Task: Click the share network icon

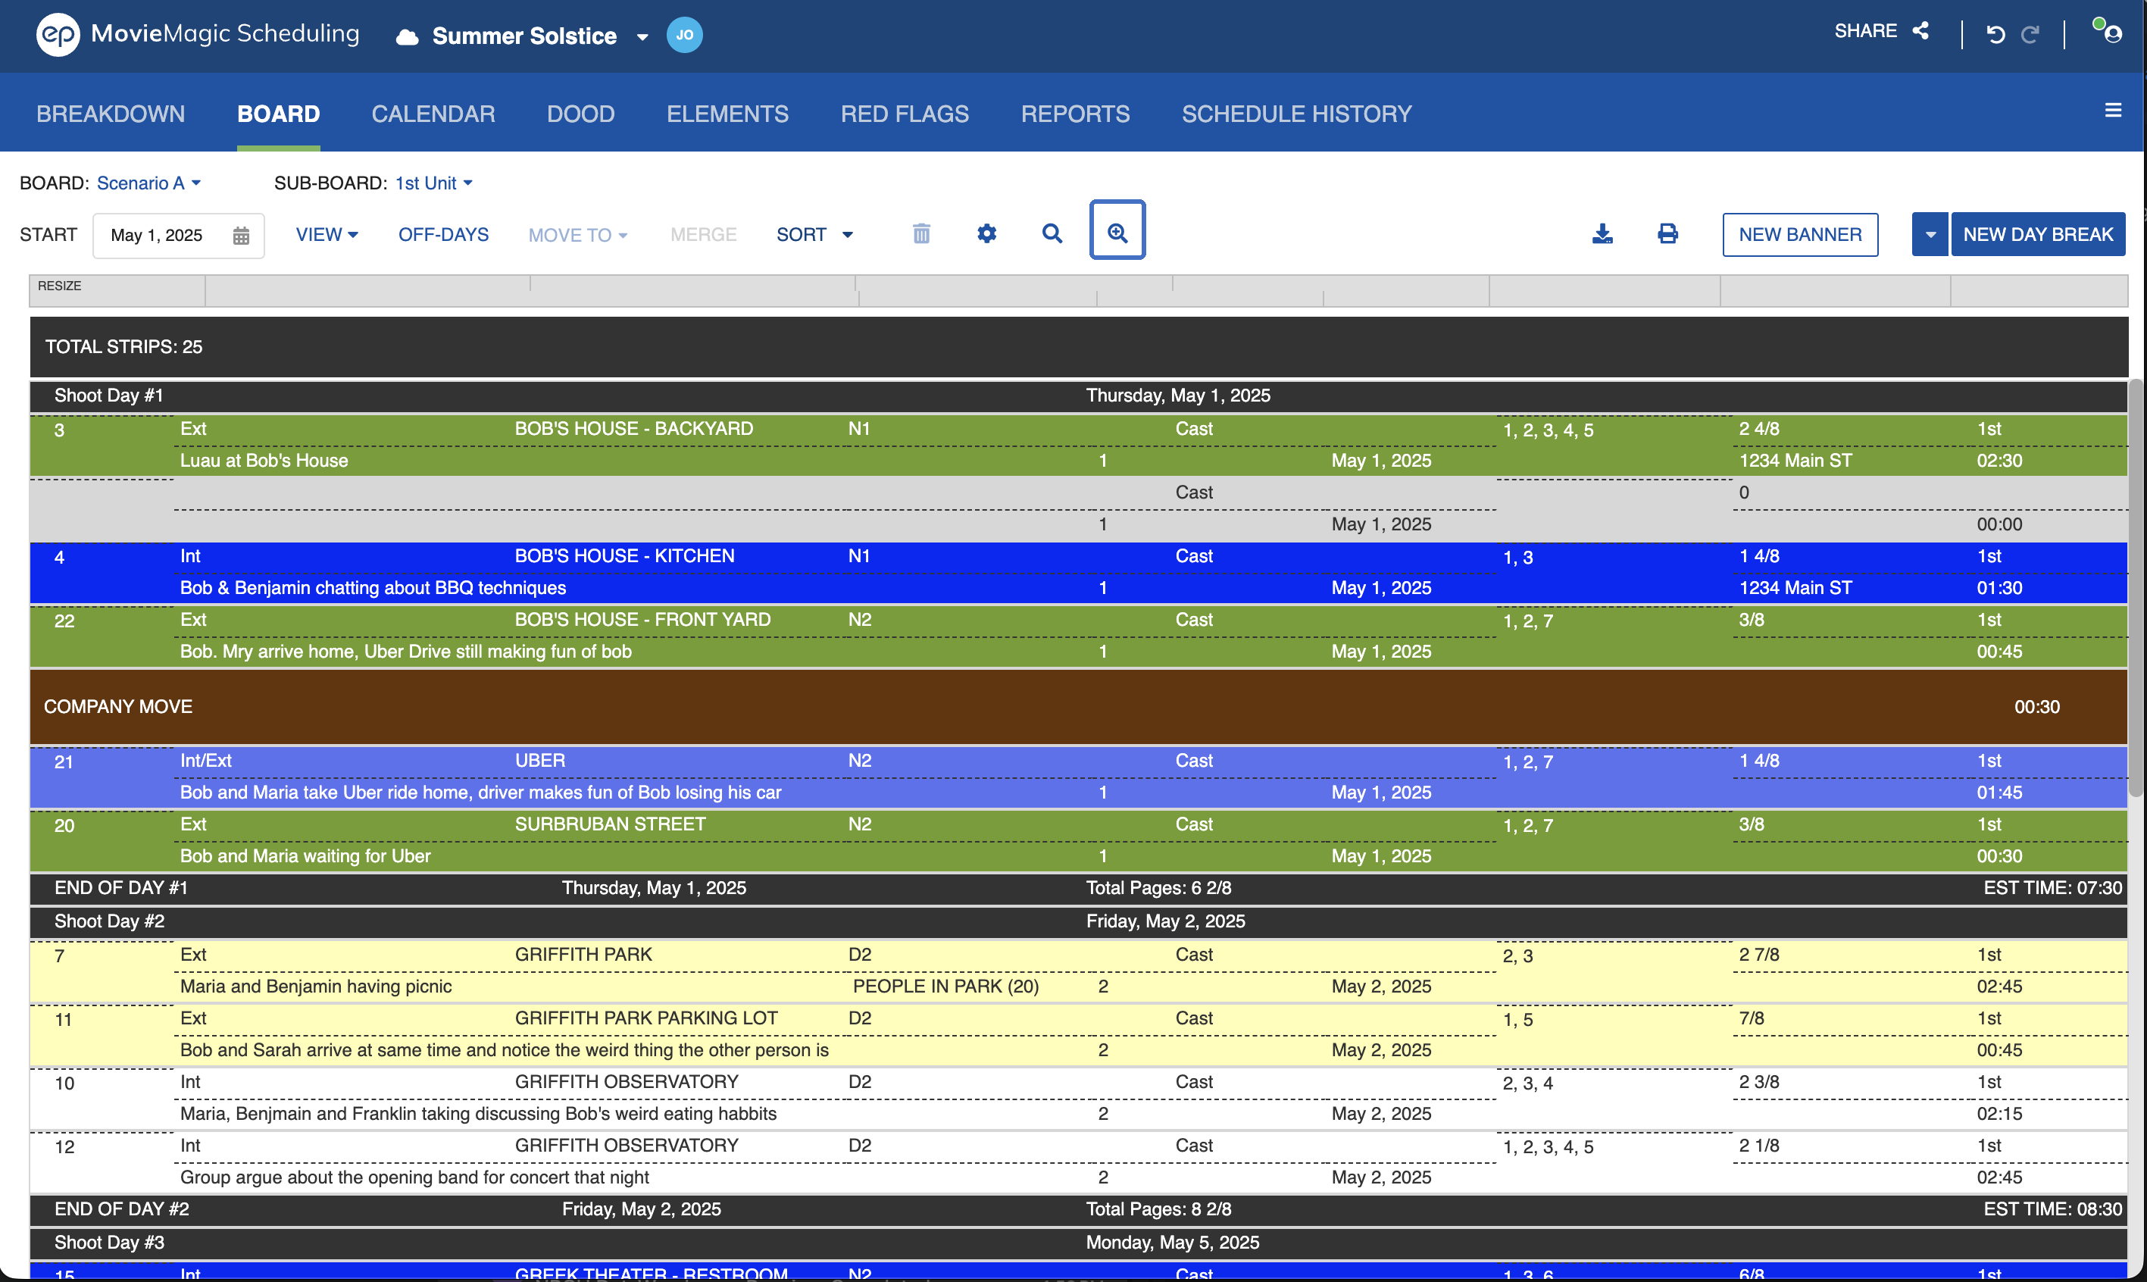Action: point(1920,31)
